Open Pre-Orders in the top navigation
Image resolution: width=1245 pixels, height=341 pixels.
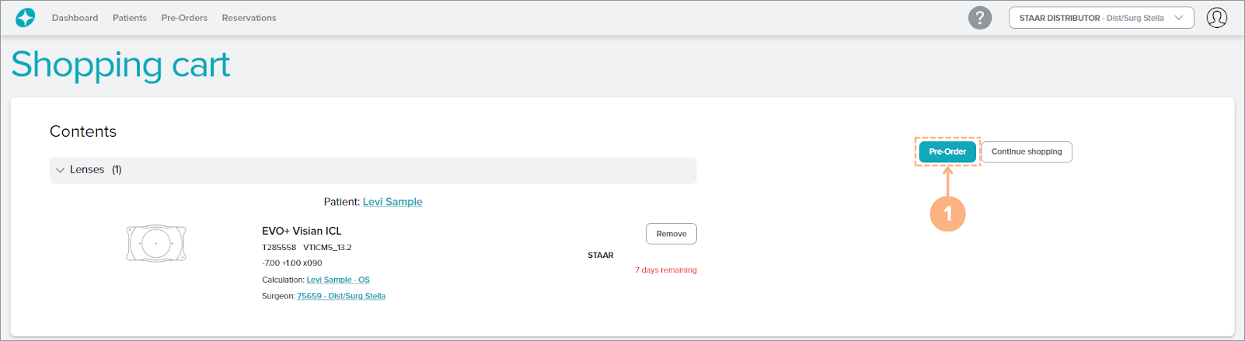tap(184, 18)
